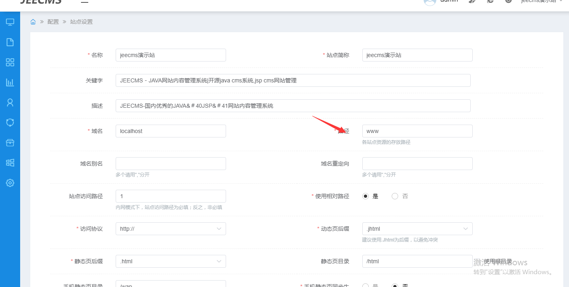Open the circular nodes sidebar icon
The image size is (569, 287).
tap(10, 123)
